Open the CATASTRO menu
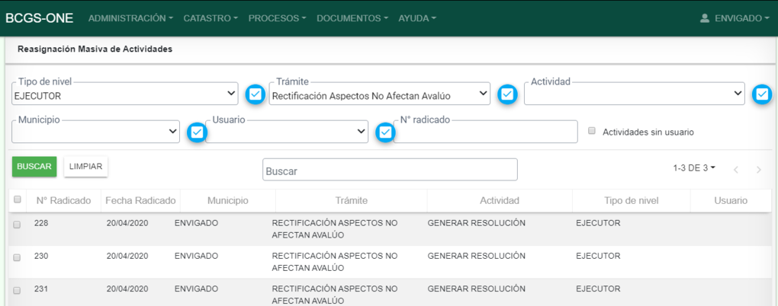Image resolution: width=778 pixels, height=306 pixels. 211,18
